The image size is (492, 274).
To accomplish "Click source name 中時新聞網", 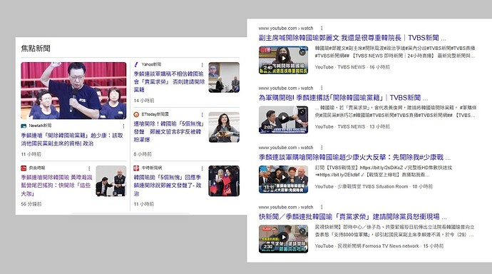I will (x=152, y=168).
